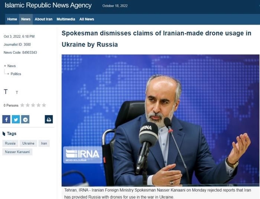This screenshot has width=260, height=199.
Task: Increase font size with large T
Action: 6,91
